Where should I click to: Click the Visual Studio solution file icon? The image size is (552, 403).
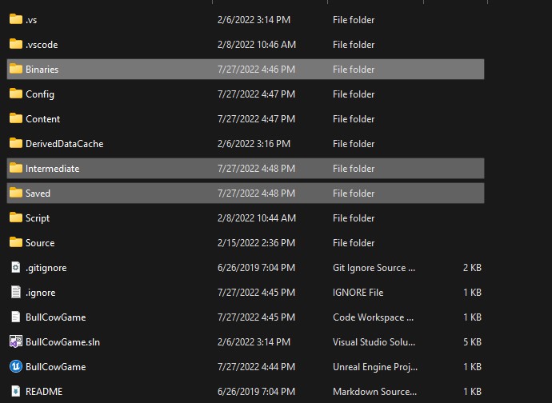tap(15, 341)
